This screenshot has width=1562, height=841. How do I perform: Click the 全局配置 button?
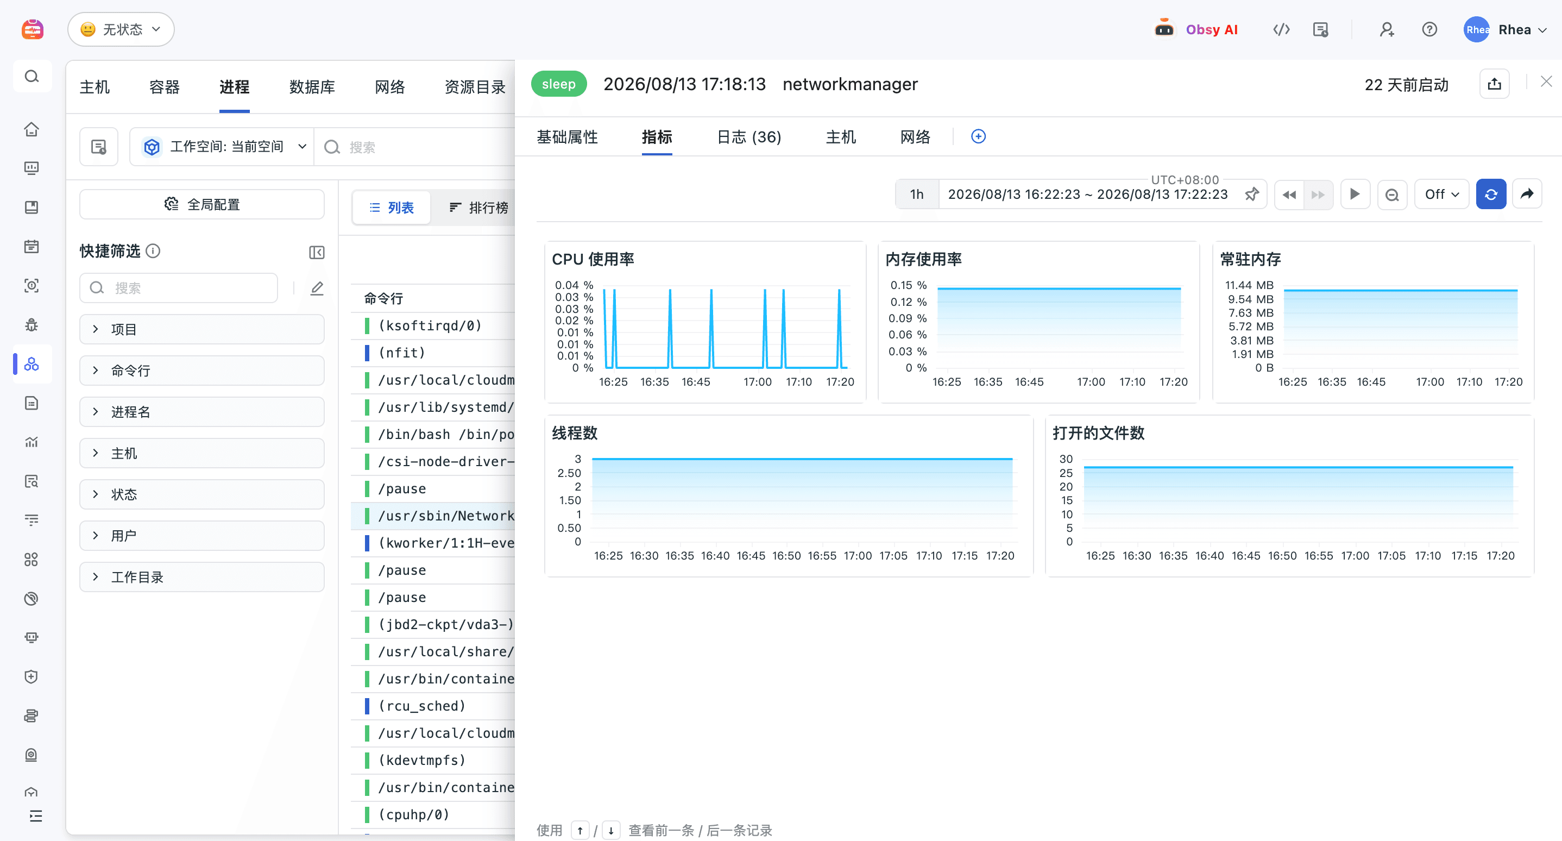(202, 204)
